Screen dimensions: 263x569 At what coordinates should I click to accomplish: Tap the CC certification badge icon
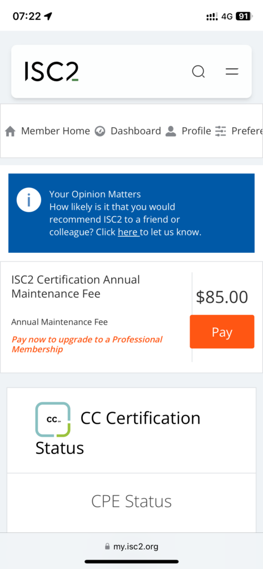pyautogui.click(x=53, y=419)
